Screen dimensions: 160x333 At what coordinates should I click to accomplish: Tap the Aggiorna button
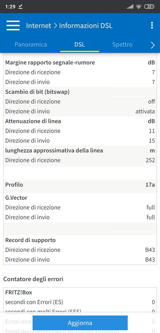[80, 323]
